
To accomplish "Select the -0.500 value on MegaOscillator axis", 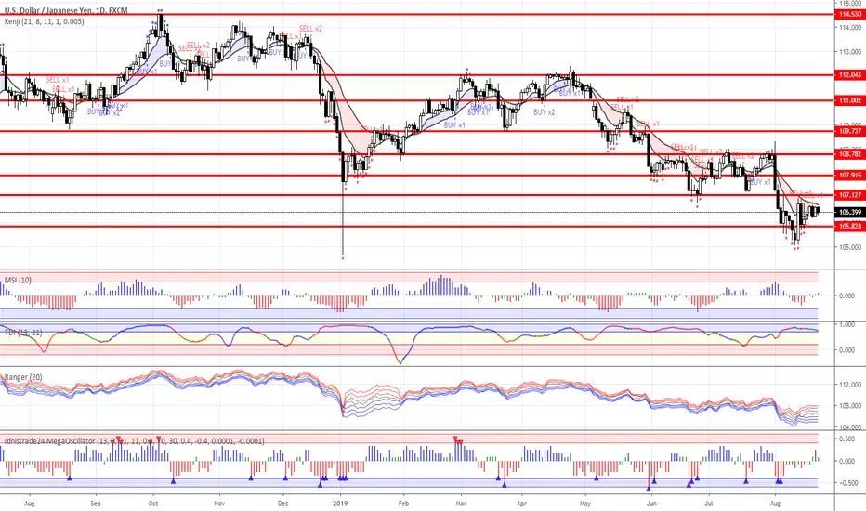I will coord(847,483).
